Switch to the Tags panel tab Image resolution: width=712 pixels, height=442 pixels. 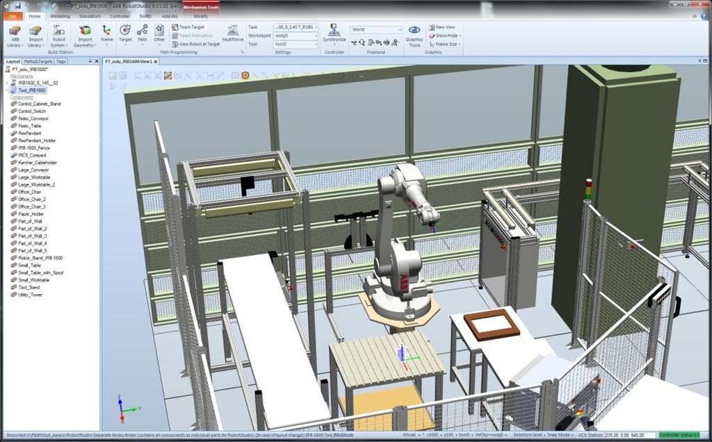point(61,61)
